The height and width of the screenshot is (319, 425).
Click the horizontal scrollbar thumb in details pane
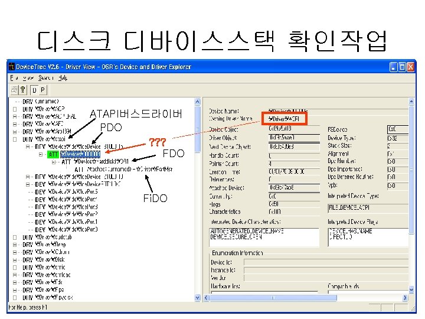[273, 298]
